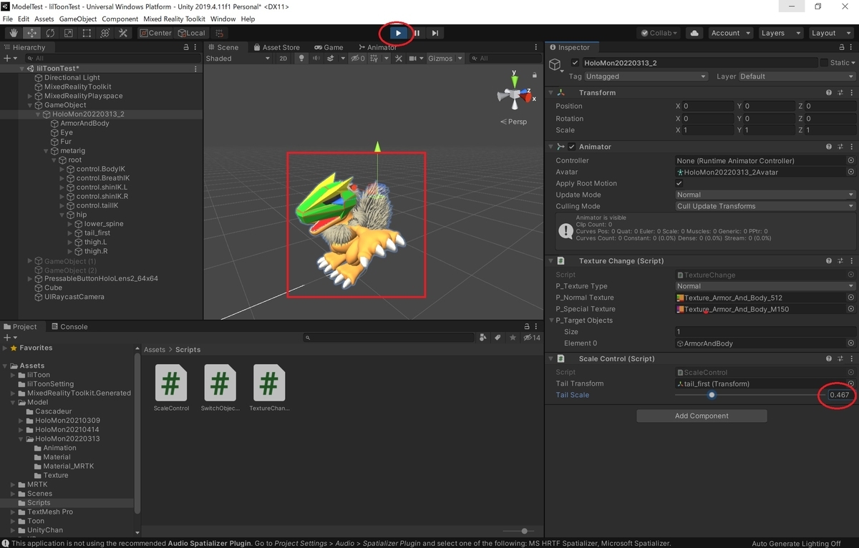This screenshot has height=548, width=859.
Task: Select SwitchObject script asset
Action: [x=220, y=388]
